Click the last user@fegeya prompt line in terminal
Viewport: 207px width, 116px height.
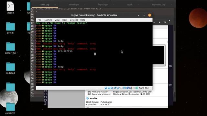pos(46,82)
